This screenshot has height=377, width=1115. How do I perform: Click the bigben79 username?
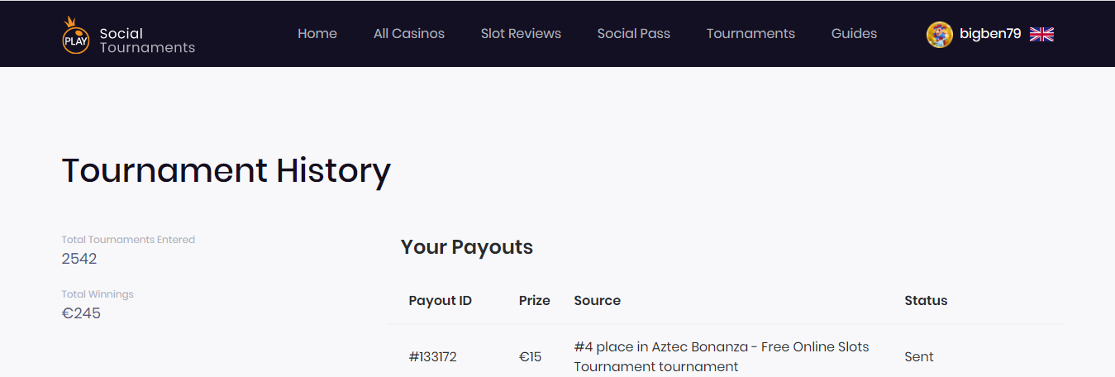point(990,34)
